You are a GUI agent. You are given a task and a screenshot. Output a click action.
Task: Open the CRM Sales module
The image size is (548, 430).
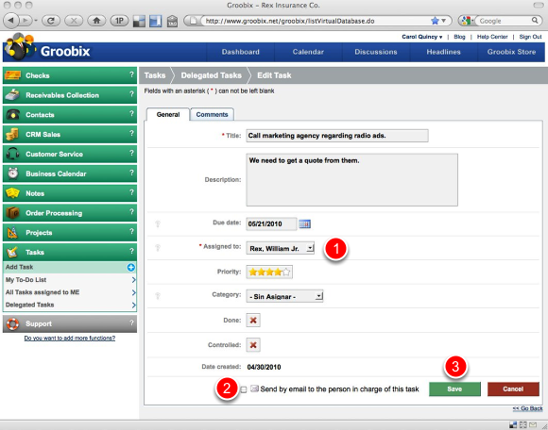click(70, 134)
